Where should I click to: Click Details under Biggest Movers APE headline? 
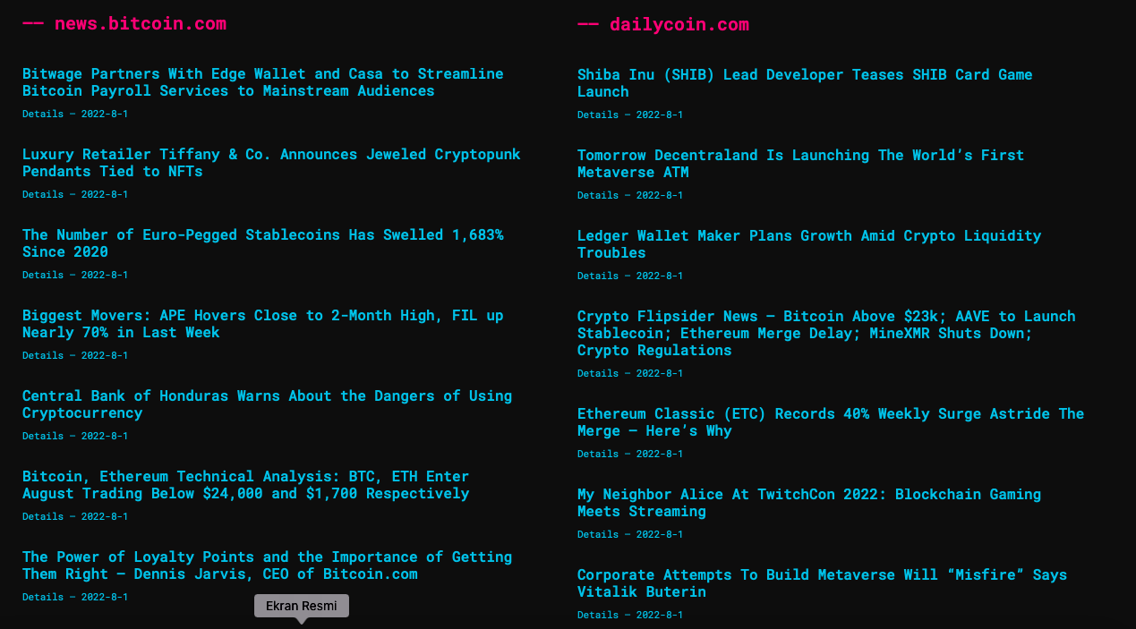(43, 356)
